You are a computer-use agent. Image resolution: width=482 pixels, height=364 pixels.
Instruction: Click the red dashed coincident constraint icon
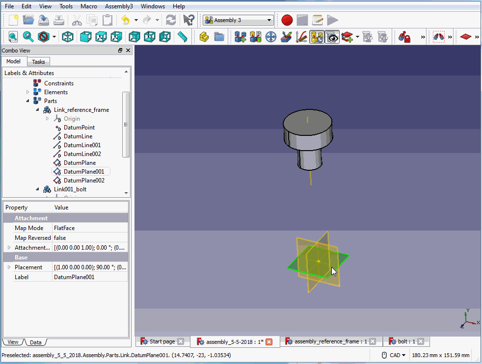click(439, 37)
